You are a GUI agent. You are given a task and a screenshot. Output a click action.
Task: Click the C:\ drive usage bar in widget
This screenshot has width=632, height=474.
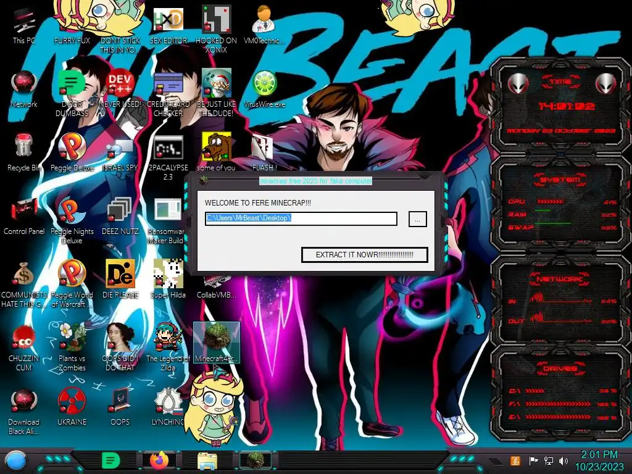coord(535,391)
